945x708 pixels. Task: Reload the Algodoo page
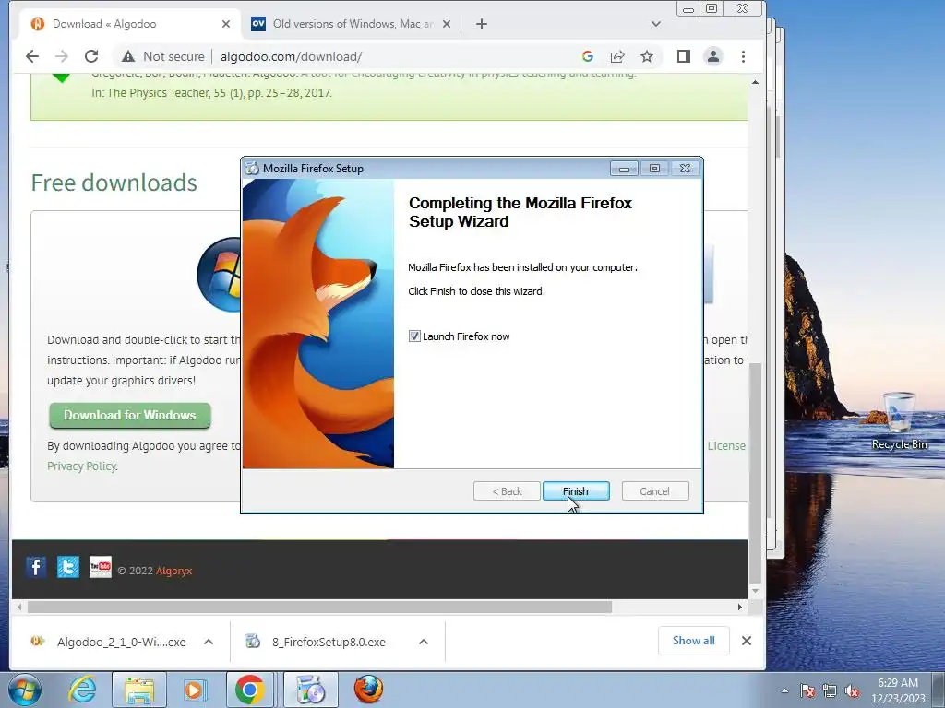pos(91,56)
